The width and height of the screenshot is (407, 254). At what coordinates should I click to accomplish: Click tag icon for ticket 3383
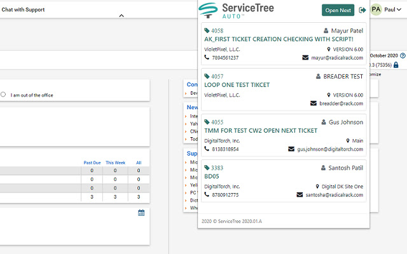point(207,168)
